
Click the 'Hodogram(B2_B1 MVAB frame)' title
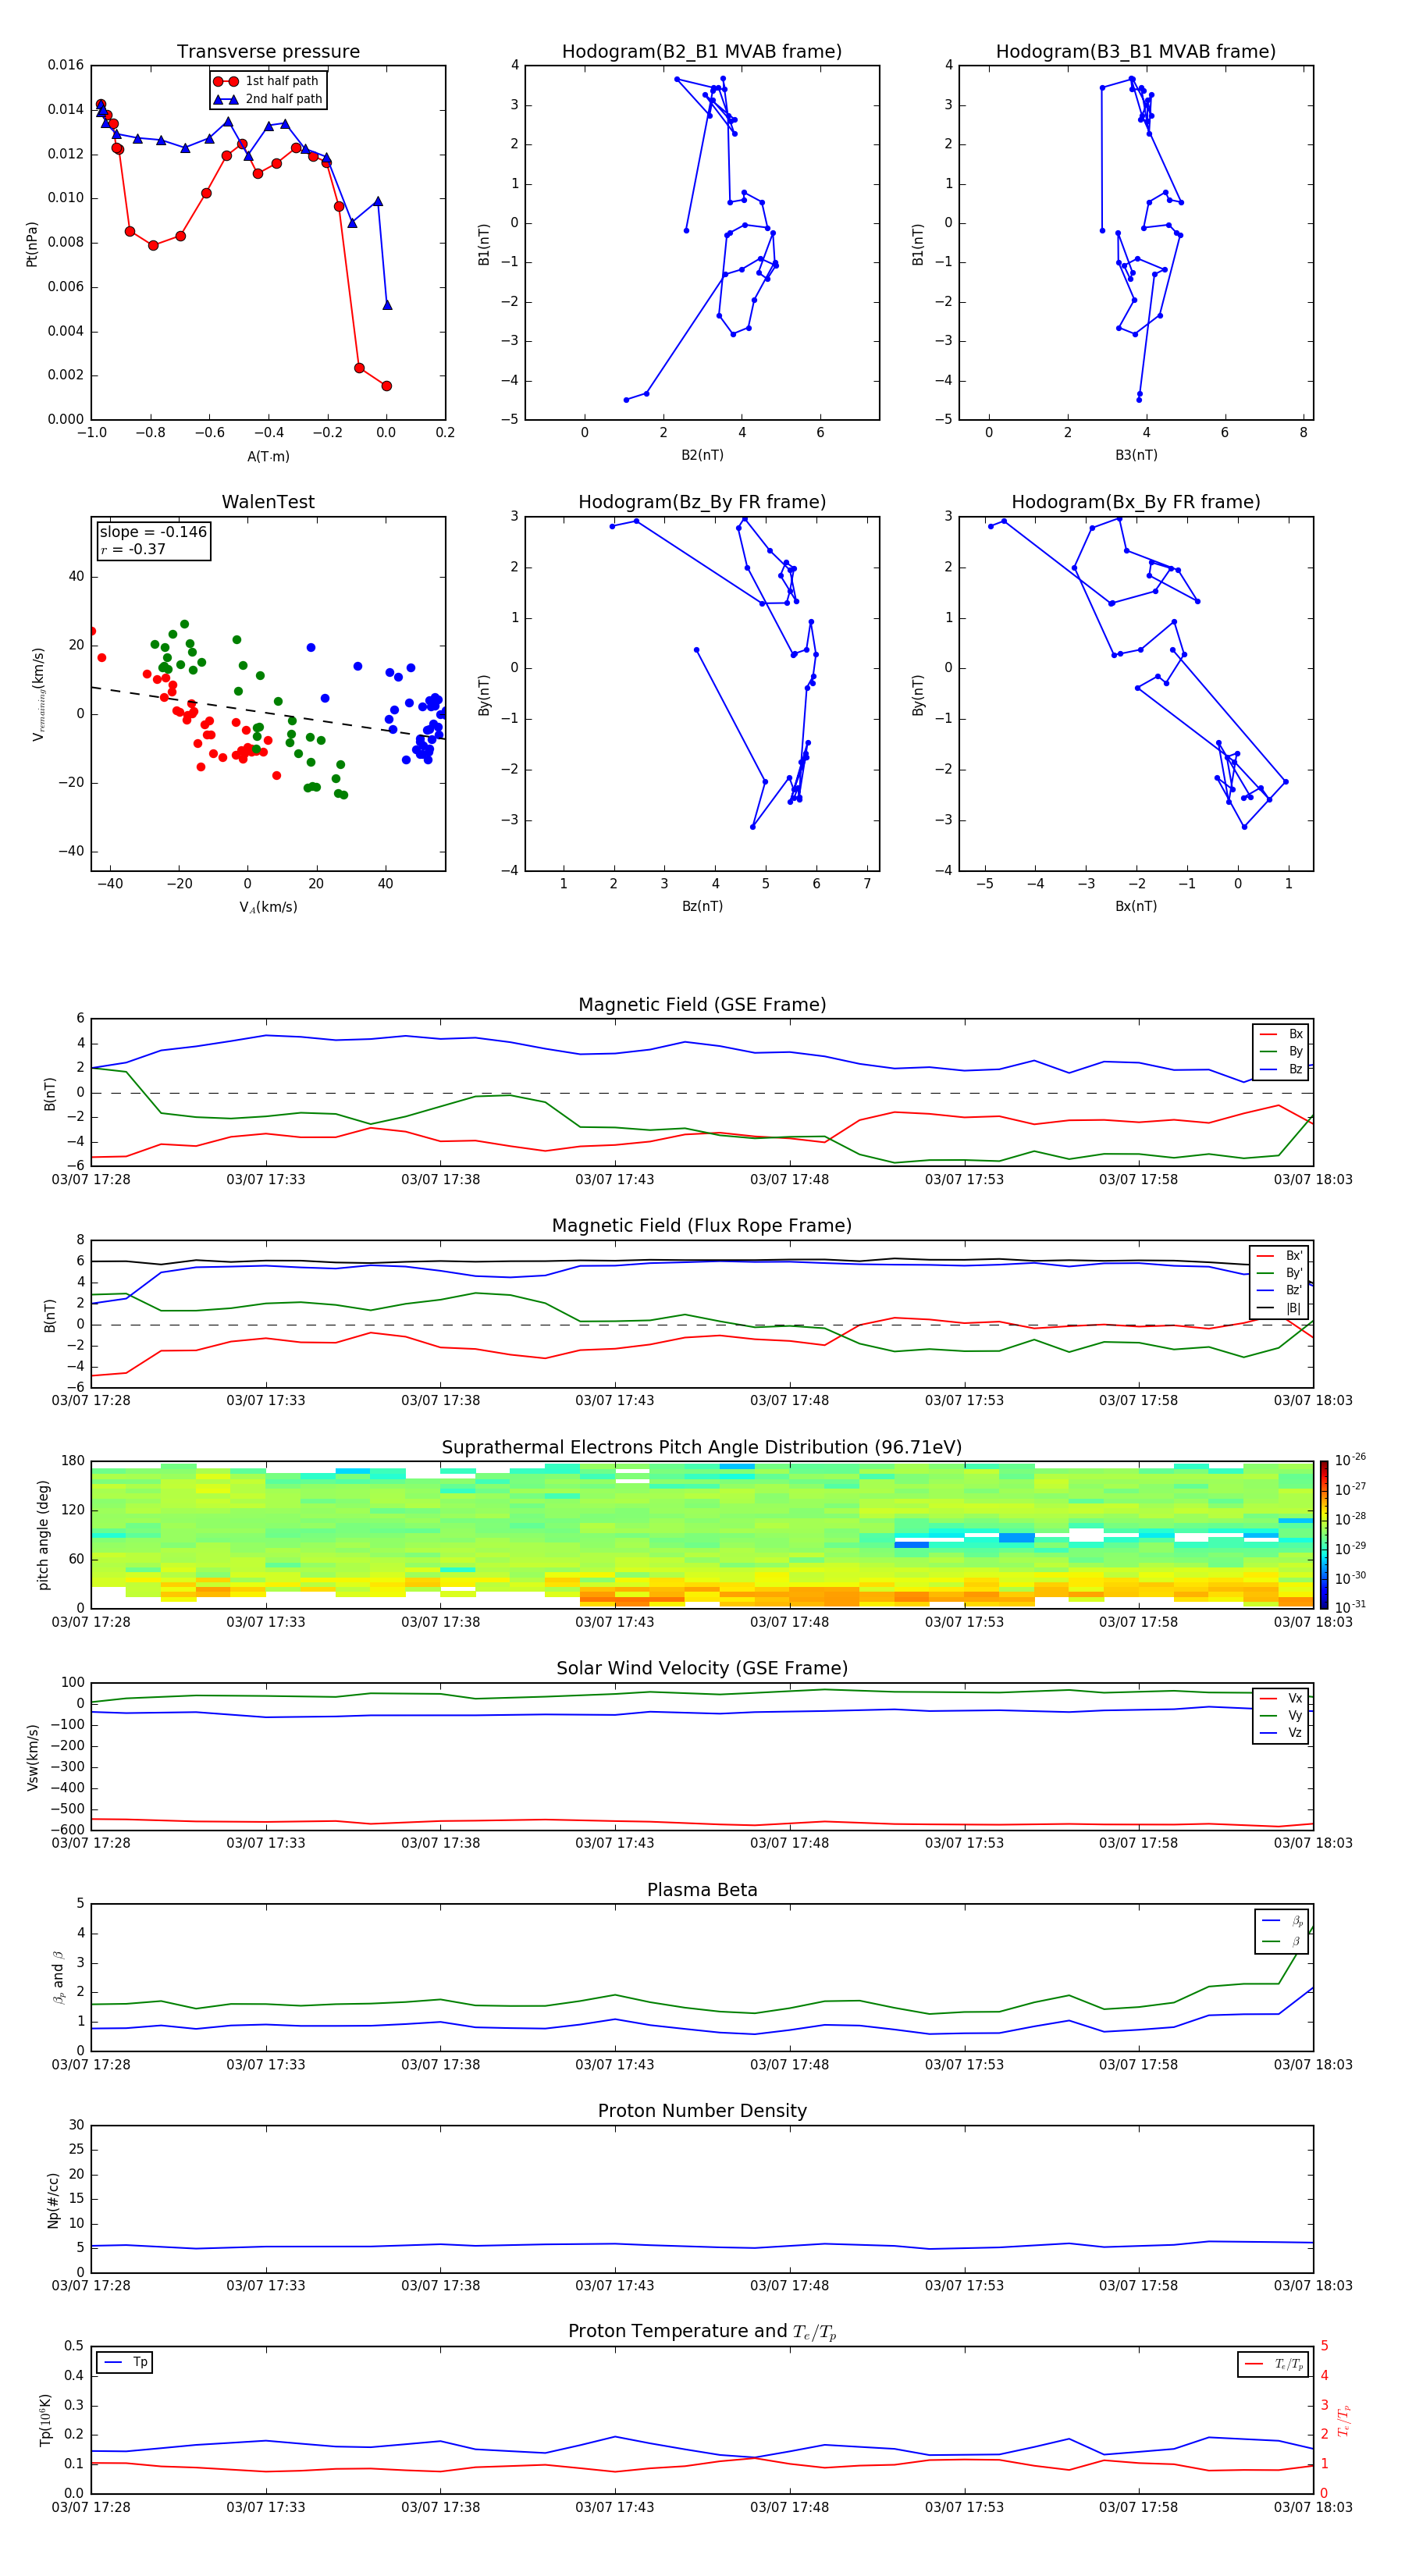702,52
